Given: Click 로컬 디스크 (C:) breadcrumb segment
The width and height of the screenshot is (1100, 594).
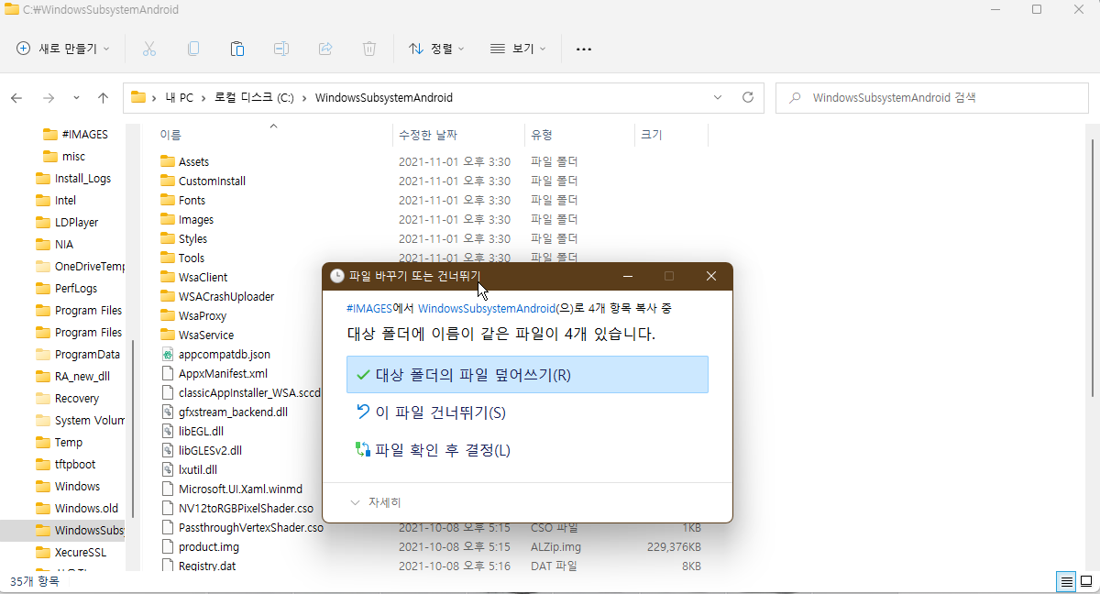Looking at the screenshot, I should [255, 97].
